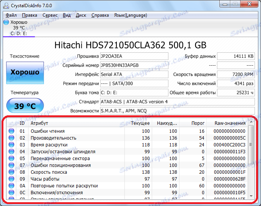Click status icon for Включения/отключения row
This screenshot has width=261, height=206.
tap(11, 192)
